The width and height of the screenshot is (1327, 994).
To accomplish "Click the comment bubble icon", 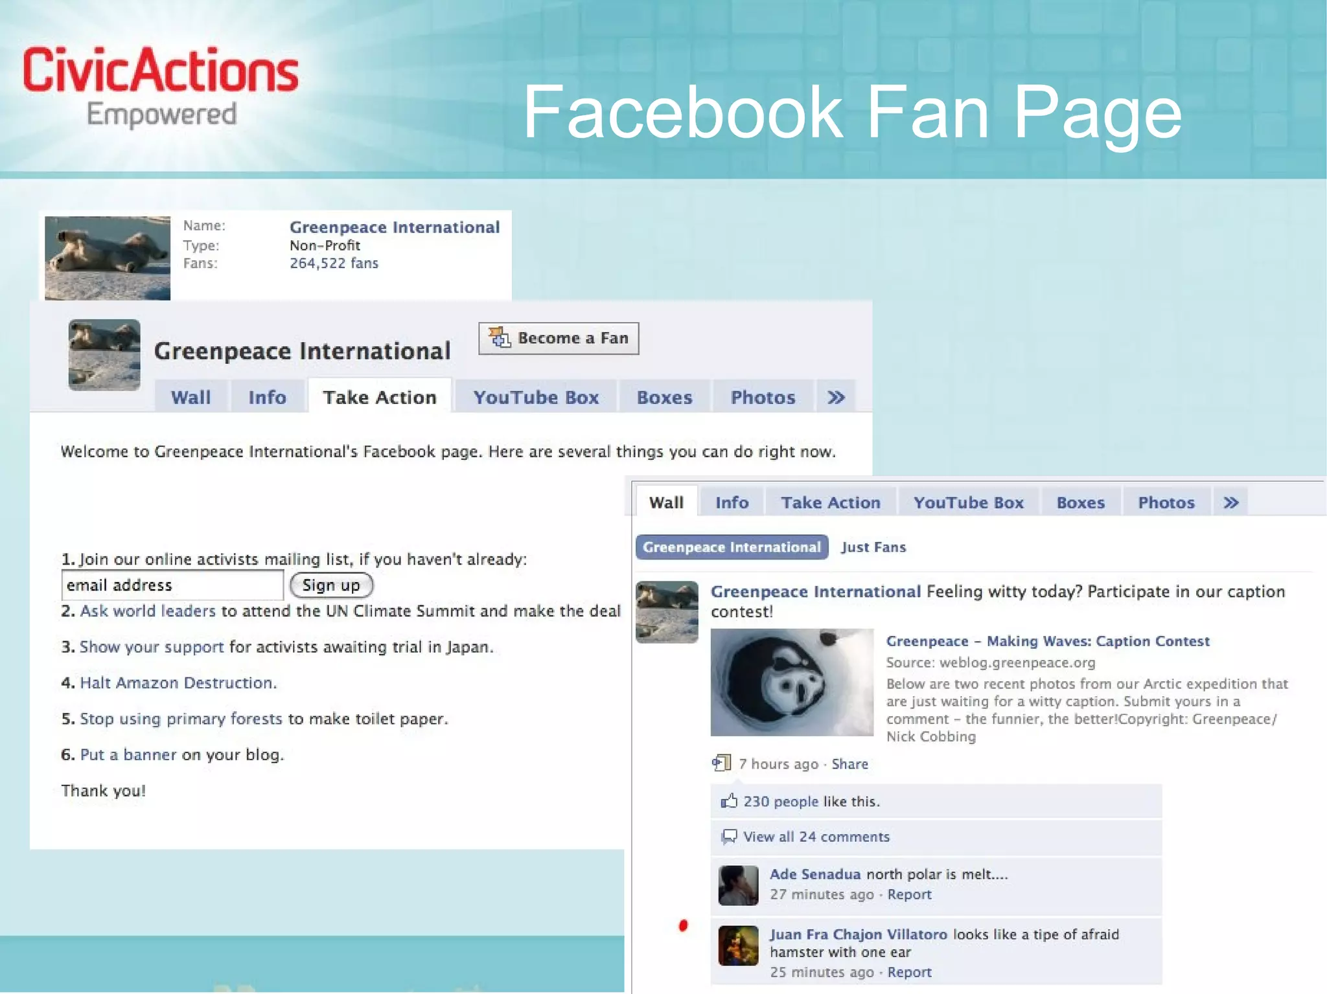I will tap(729, 836).
